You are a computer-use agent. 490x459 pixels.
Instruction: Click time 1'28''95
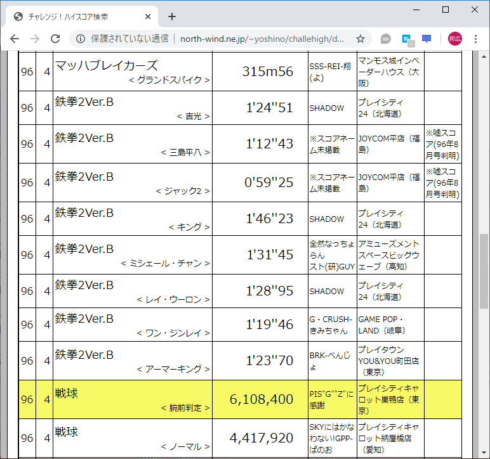point(270,291)
